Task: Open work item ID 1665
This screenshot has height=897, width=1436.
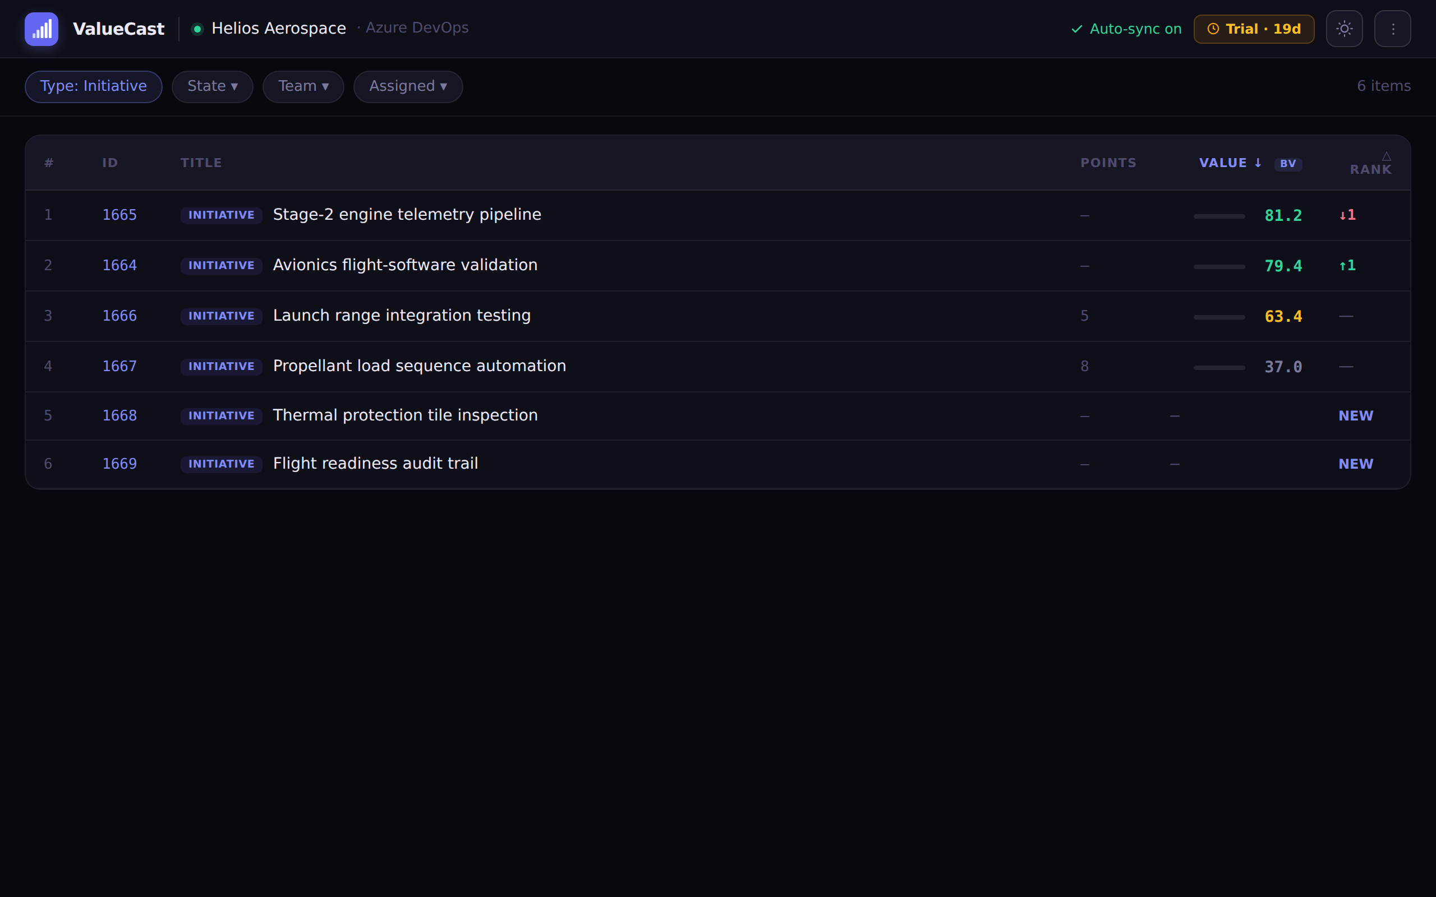Action: pyautogui.click(x=119, y=215)
